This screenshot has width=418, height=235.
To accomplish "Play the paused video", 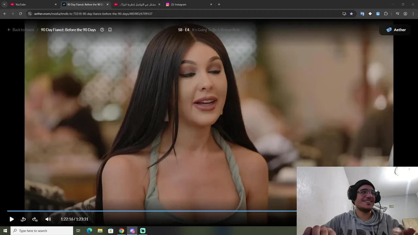I will pyautogui.click(x=12, y=219).
